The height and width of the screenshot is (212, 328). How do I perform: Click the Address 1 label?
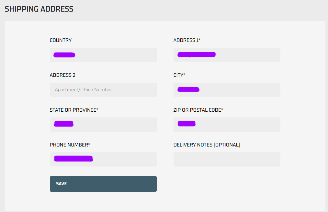pos(186,40)
